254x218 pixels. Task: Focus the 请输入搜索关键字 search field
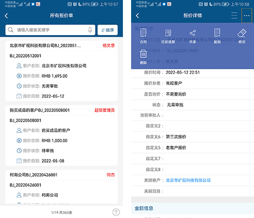(50, 30)
